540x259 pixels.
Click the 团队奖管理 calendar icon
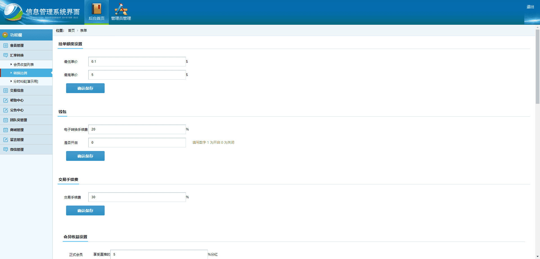[6, 120]
